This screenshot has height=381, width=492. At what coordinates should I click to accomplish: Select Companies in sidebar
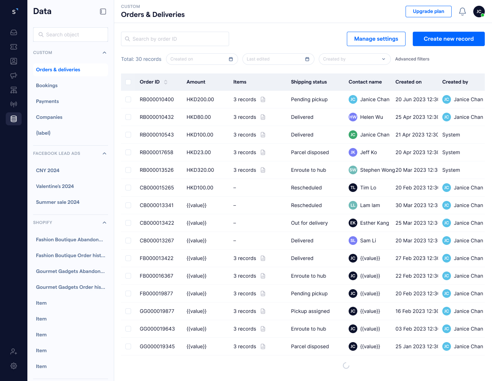71,117
